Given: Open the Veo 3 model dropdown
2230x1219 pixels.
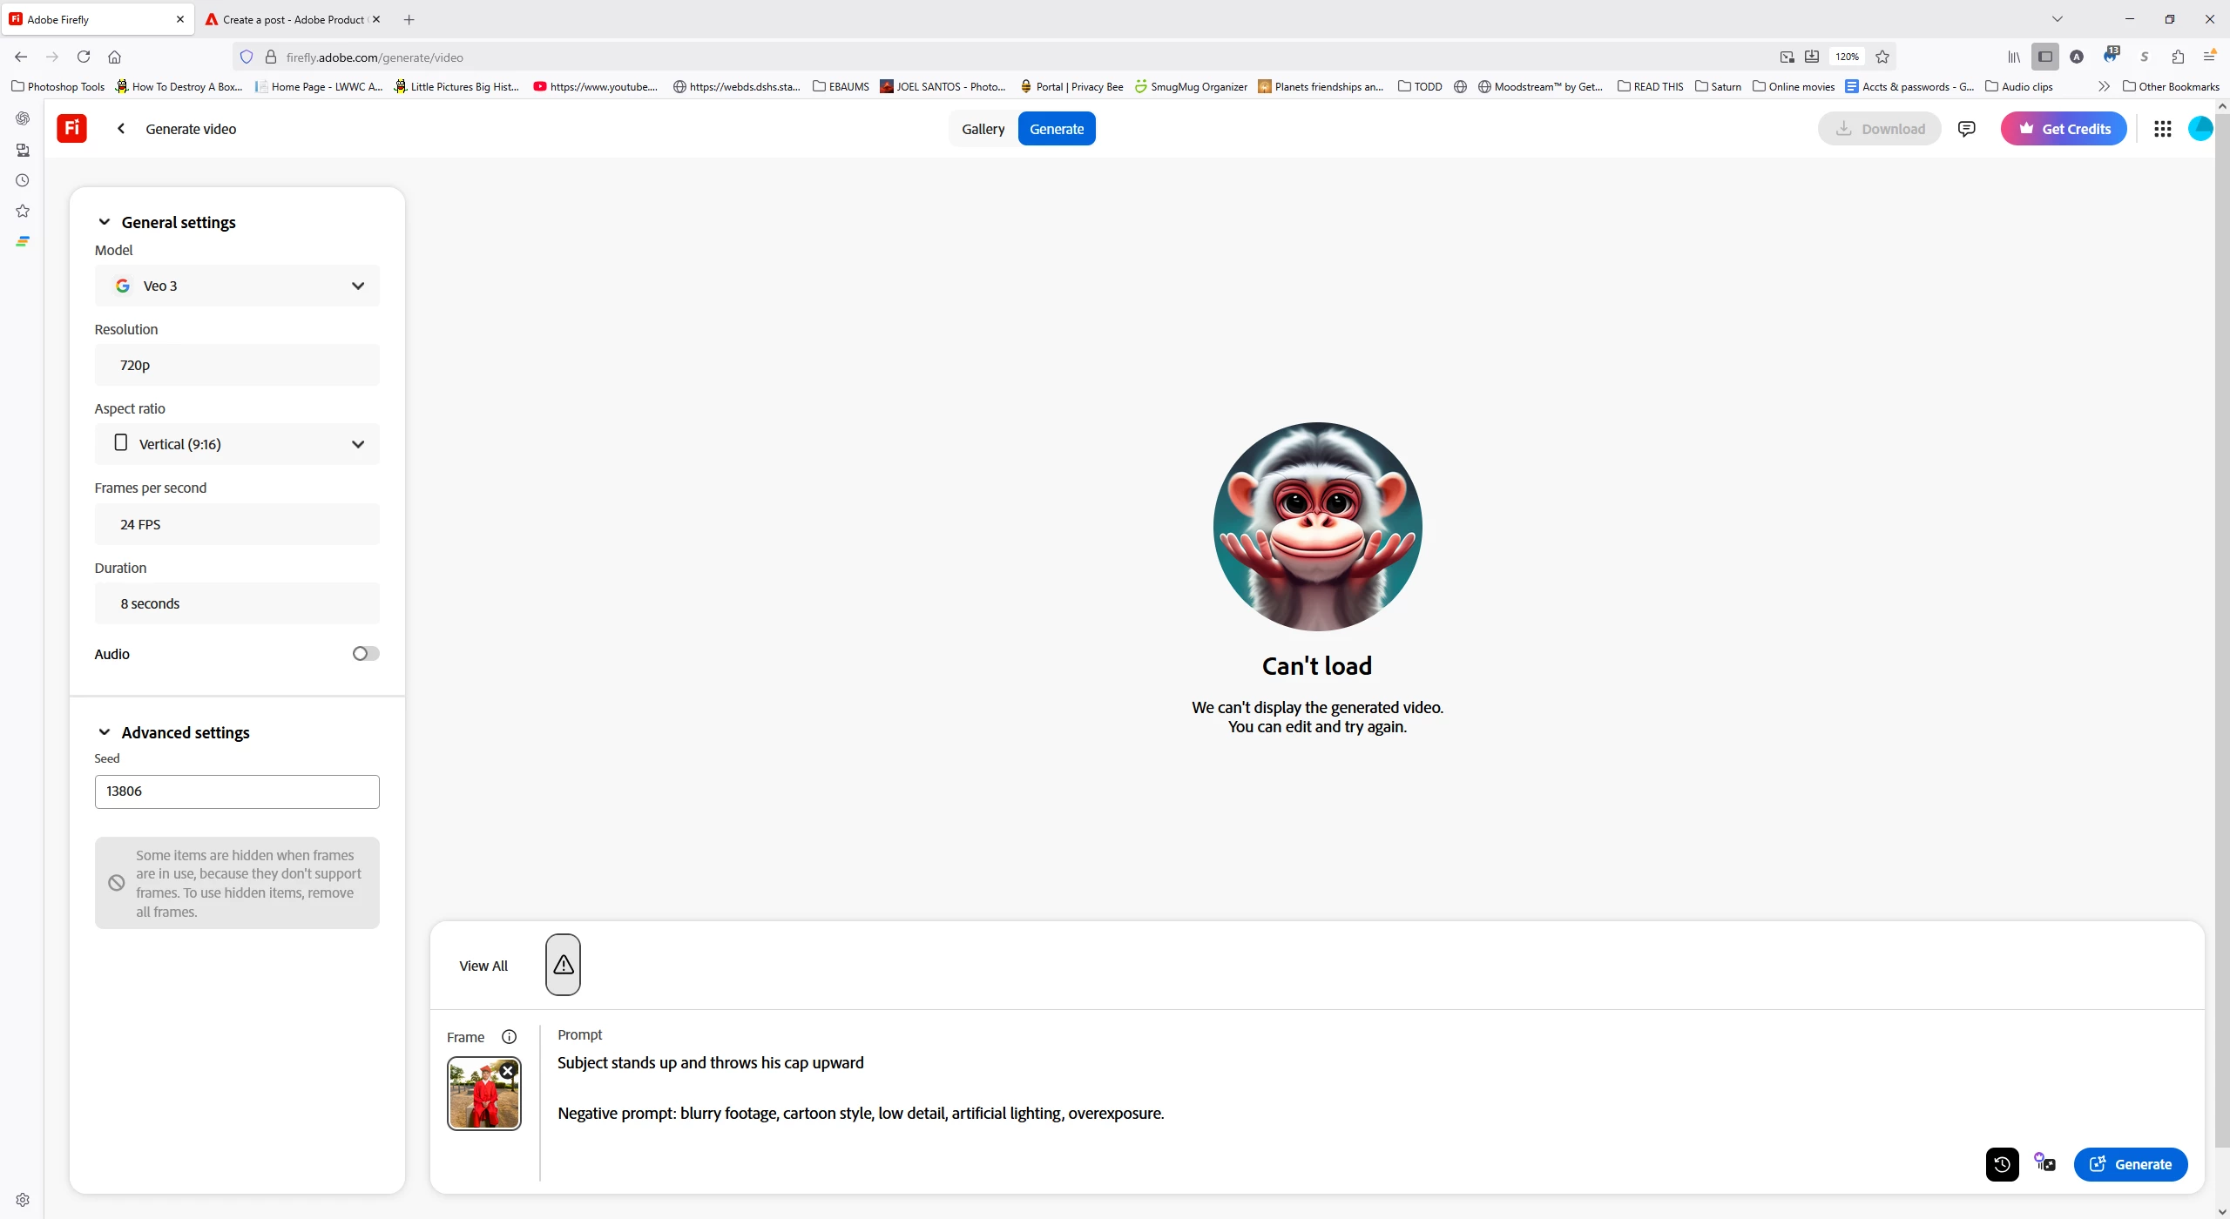Looking at the screenshot, I should click(x=237, y=286).
